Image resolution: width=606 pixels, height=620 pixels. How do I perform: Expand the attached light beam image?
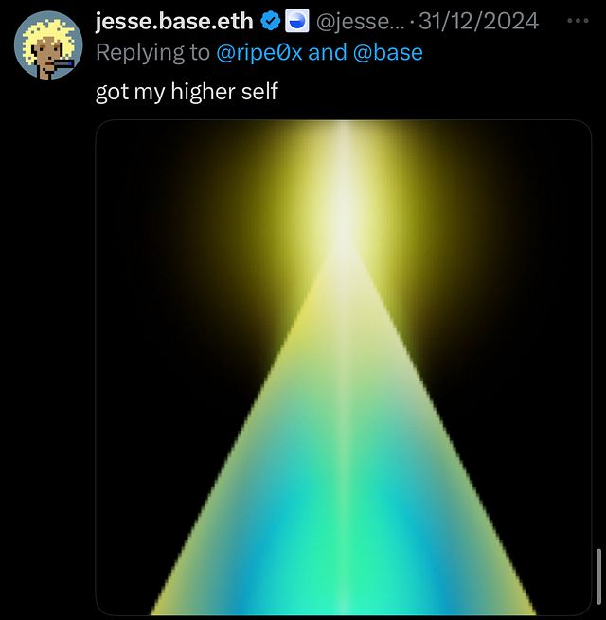tap(344, 367)
